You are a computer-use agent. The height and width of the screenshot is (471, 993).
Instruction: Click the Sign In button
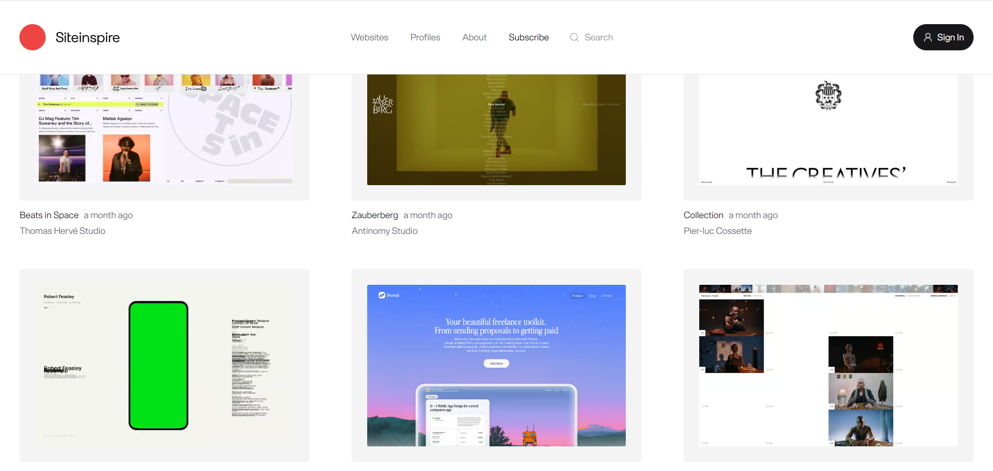[x=943, y=37]
